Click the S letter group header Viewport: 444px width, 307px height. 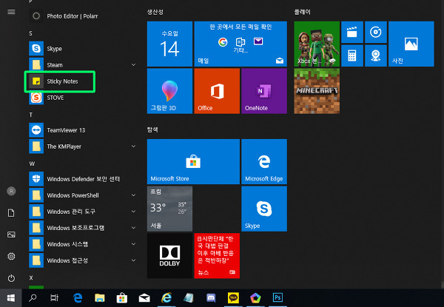(x=30, y=34)
